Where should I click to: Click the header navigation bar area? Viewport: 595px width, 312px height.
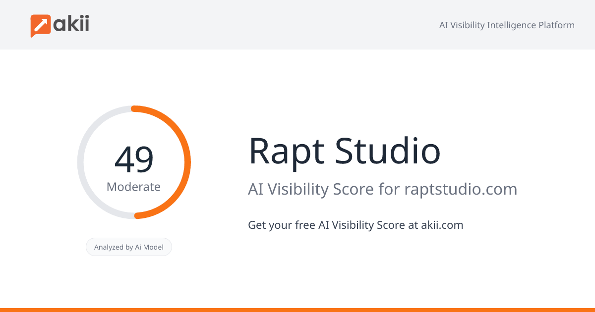click(x=297, y=25)
